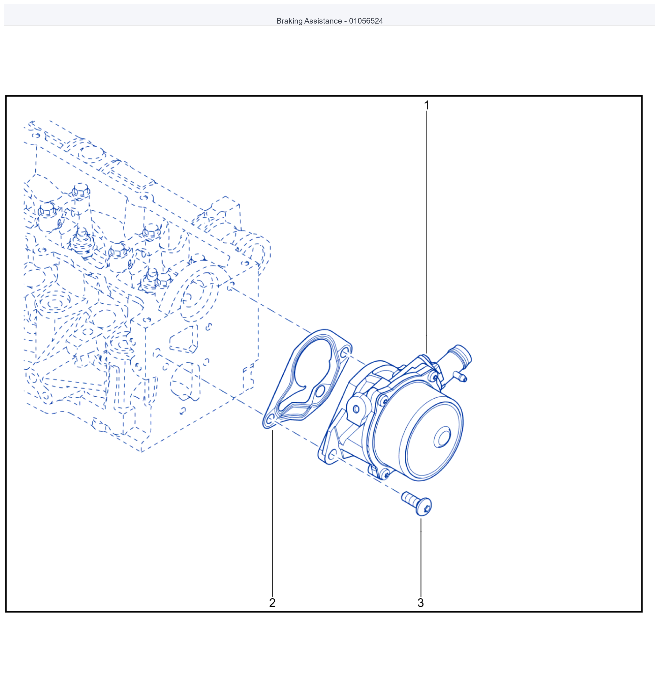659x680 pixels.
Task: Click the Braking Assistance - 01056524 title
Action: 329,21
